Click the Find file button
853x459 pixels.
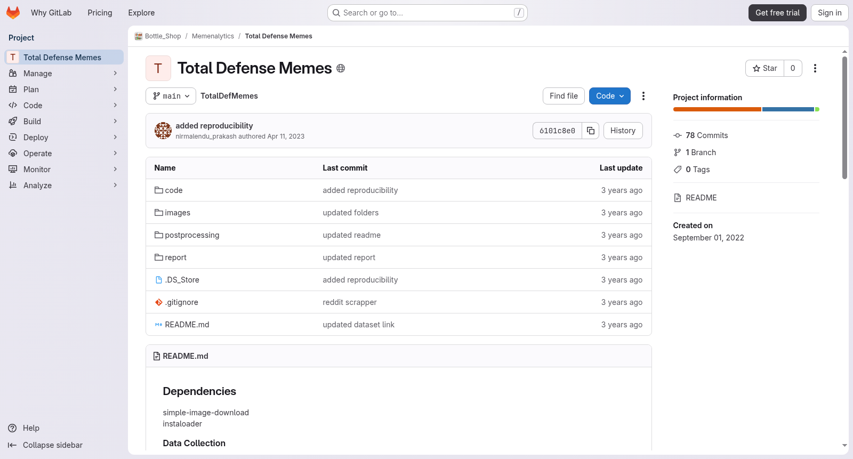tap(564, 96)
